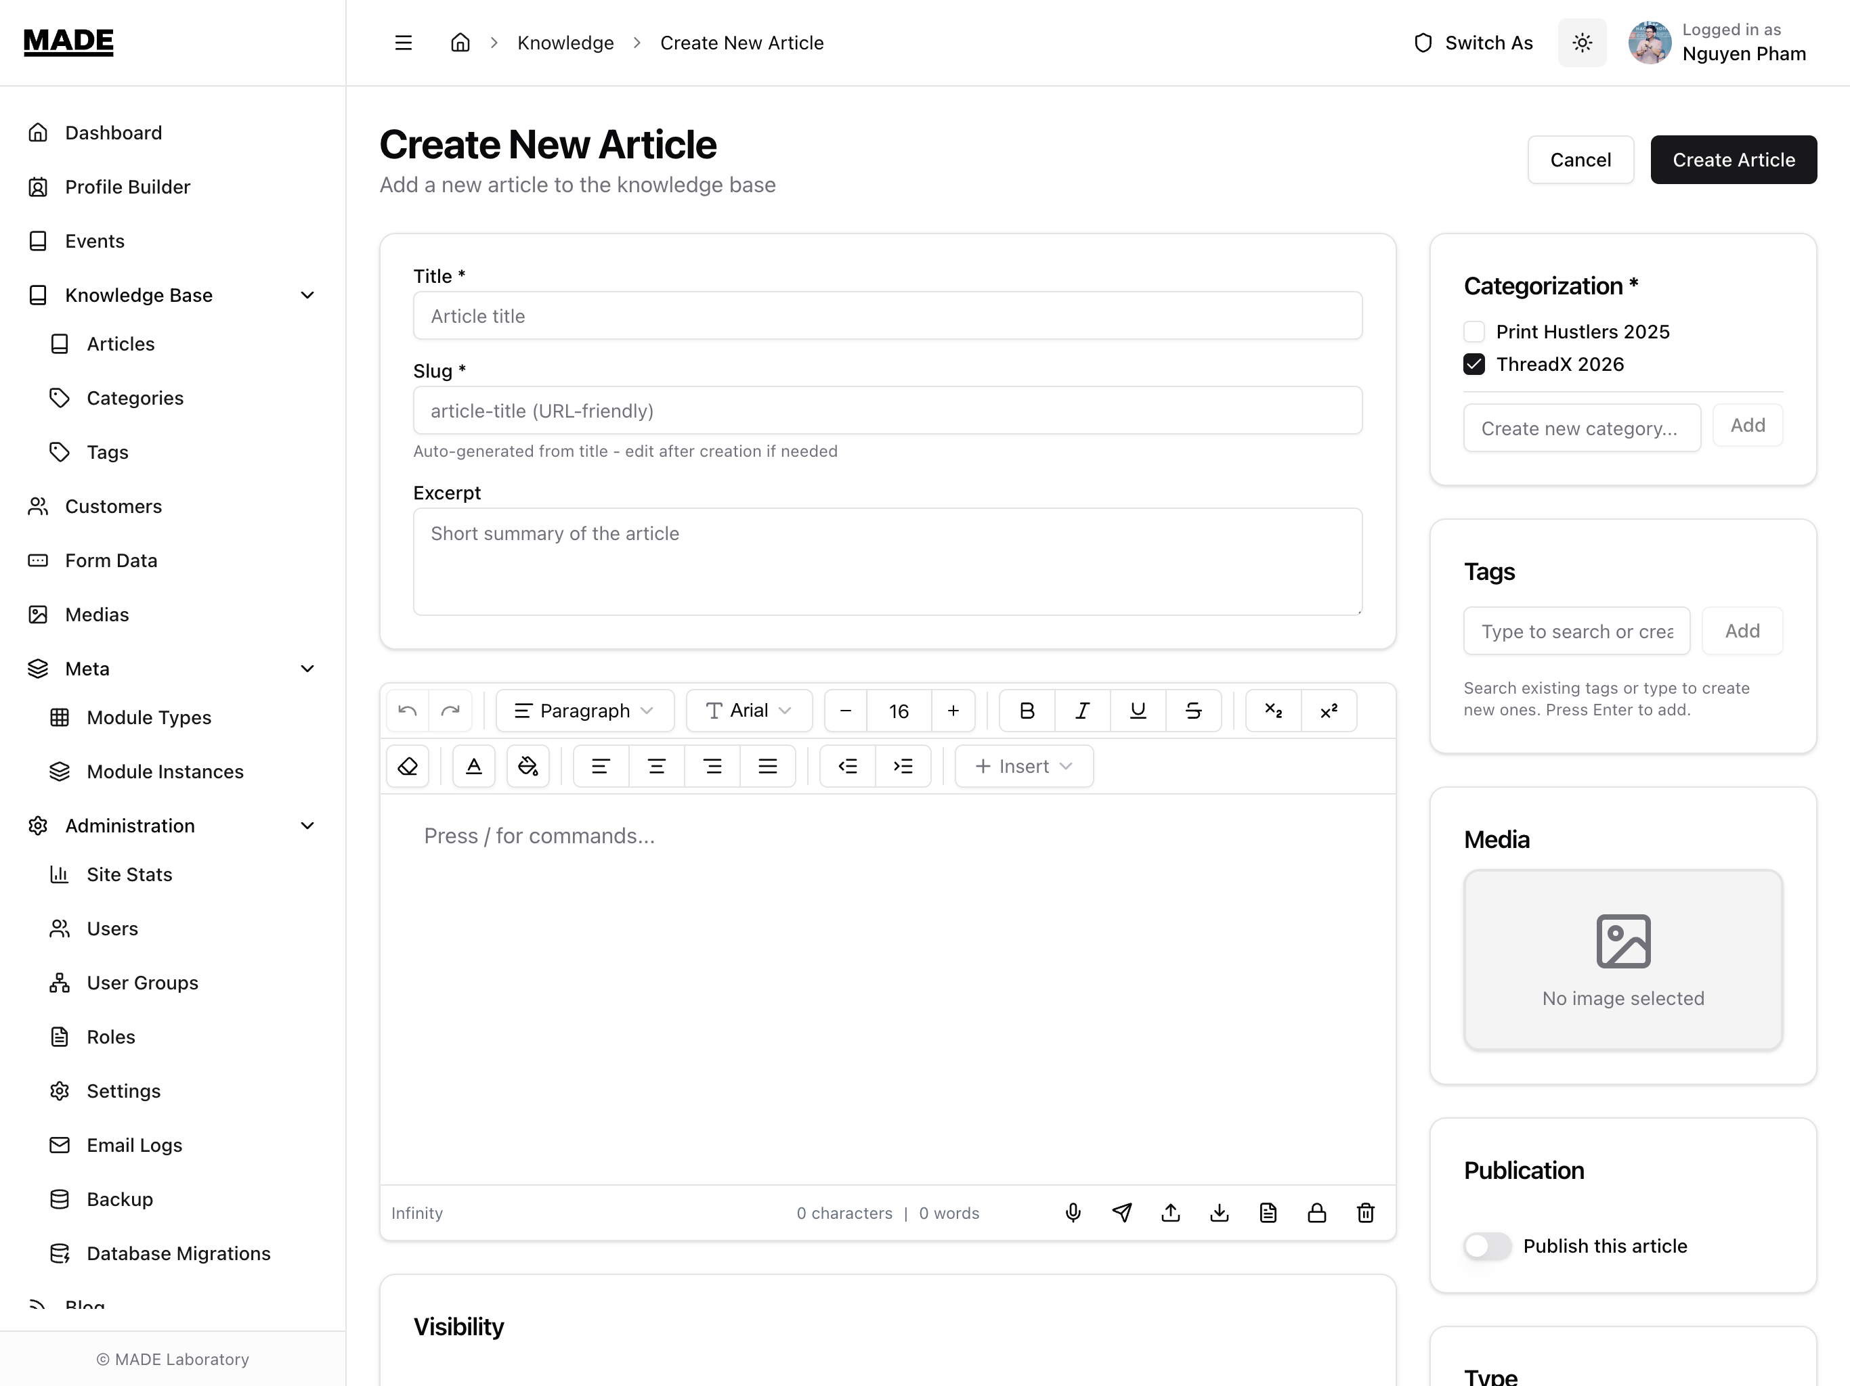Check the Print Hustlers 2025 category
Screen dimensions: 1850x1386
click(1474, 332)
